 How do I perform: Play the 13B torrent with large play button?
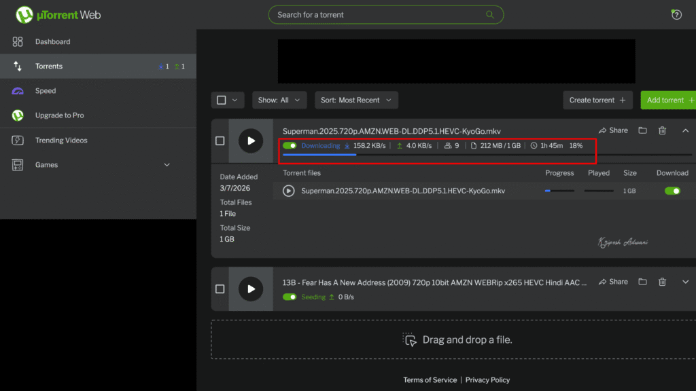[251, 289]
